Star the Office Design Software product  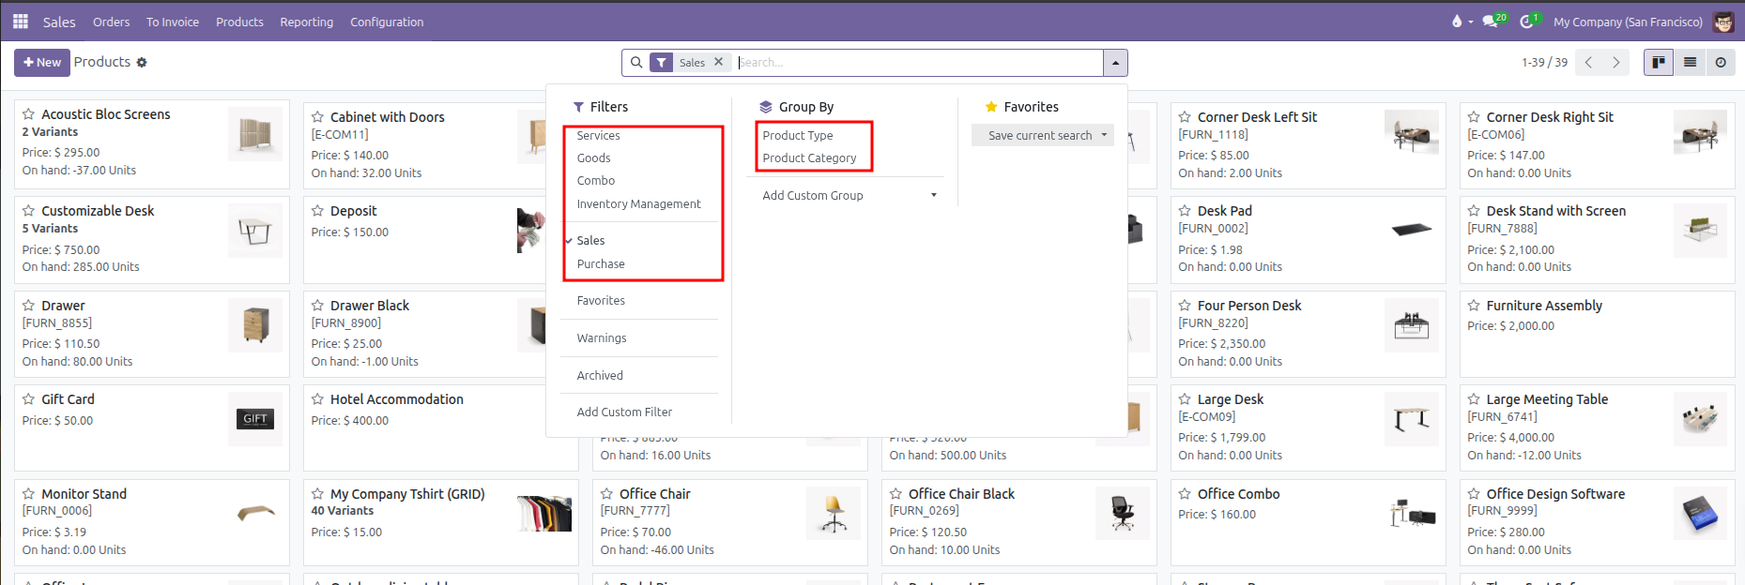[1475, 494]
